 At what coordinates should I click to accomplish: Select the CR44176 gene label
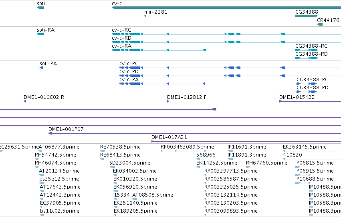pyautogui.click(x=328, y=20)
